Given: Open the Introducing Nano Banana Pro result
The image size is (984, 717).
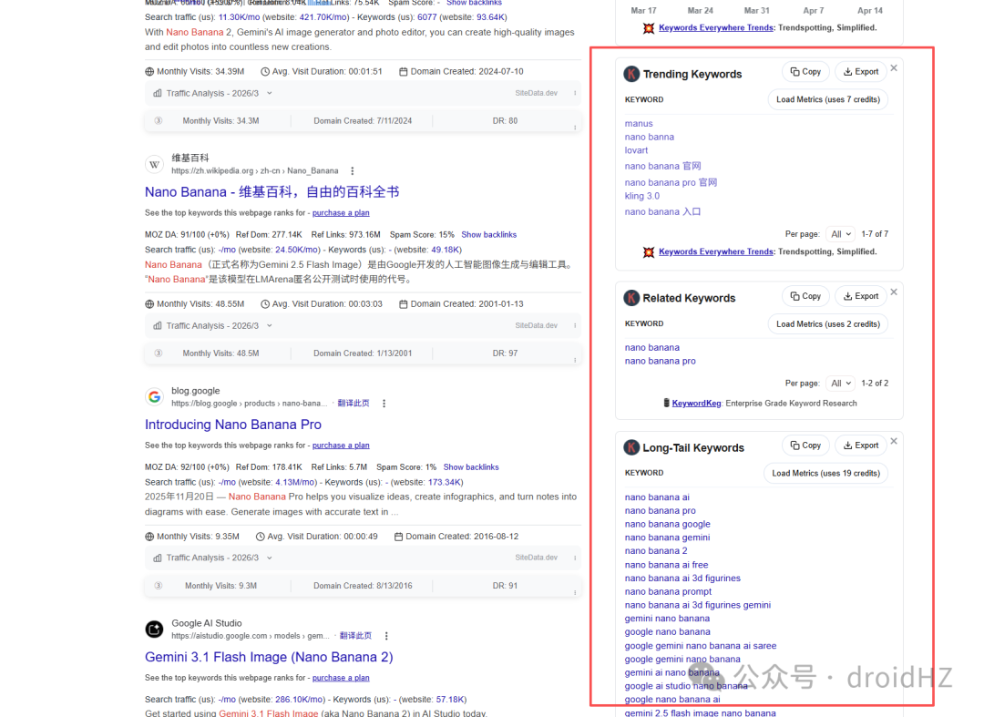Looking at the screenshot, I should tap(233, 425).
